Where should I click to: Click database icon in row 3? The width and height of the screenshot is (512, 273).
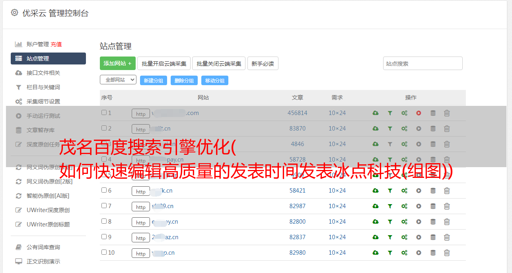click(x=433, y=144)
